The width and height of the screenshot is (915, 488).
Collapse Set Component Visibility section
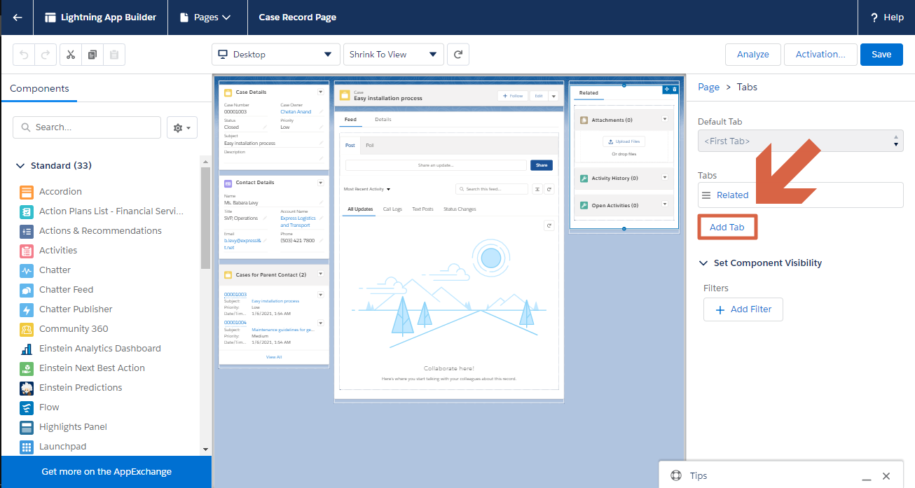(703, 263)
